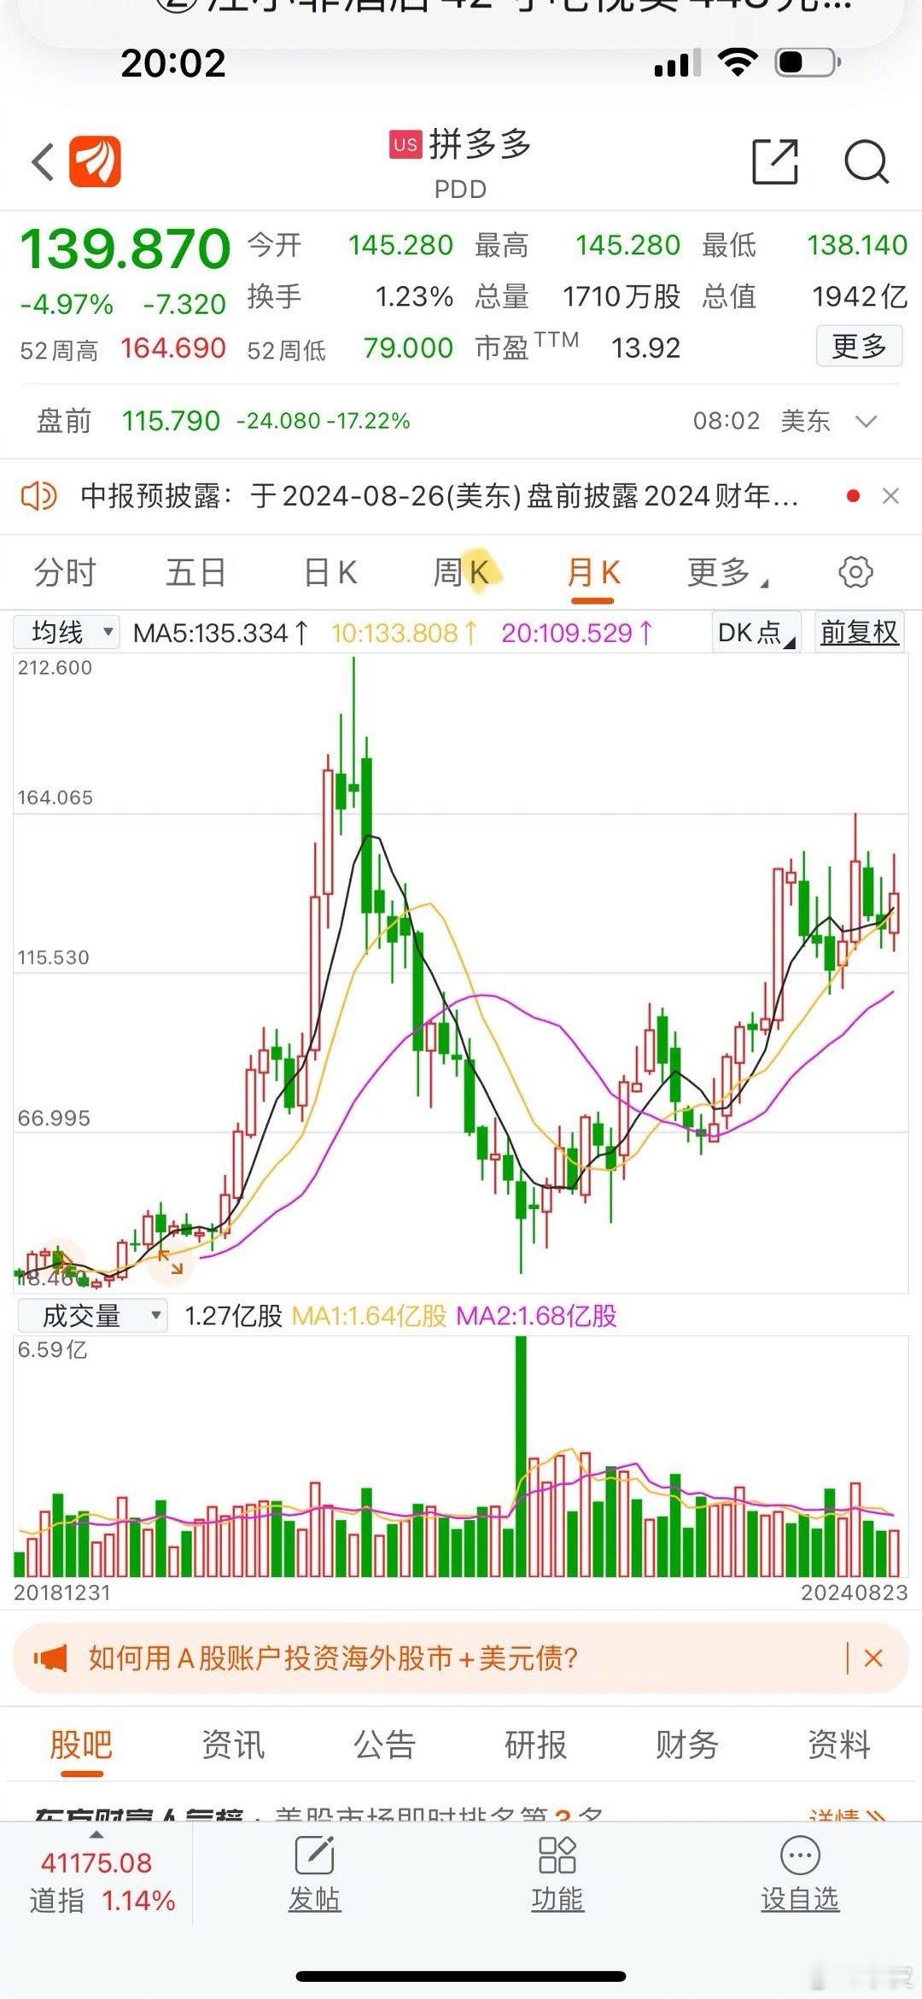Tap the end date label 20240823

tap(854, 1593)
